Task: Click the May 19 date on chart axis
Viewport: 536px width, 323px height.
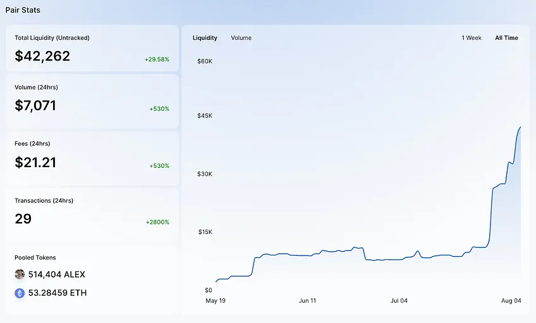Action: tap(216, 300)
